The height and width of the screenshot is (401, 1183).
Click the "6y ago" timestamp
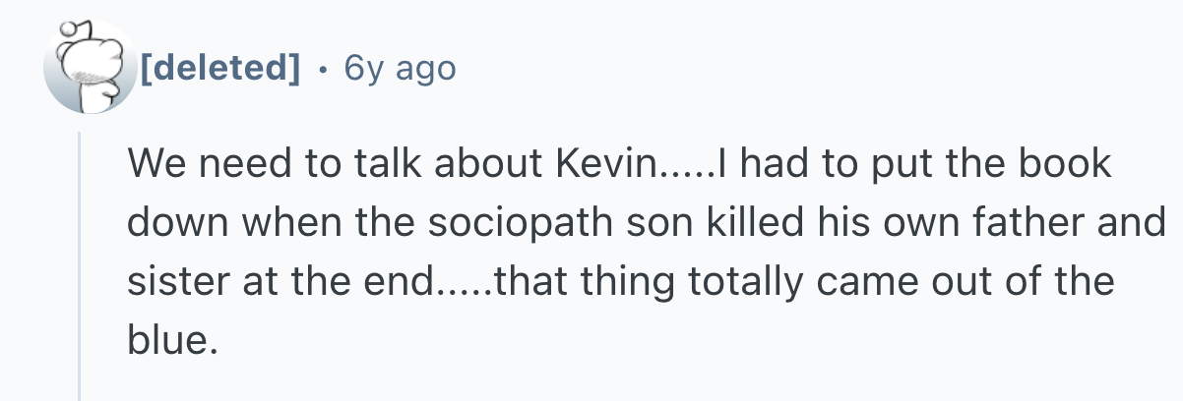(399, 68)
